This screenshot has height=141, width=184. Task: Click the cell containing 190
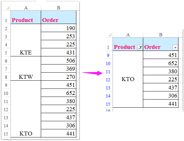(58, 28)
